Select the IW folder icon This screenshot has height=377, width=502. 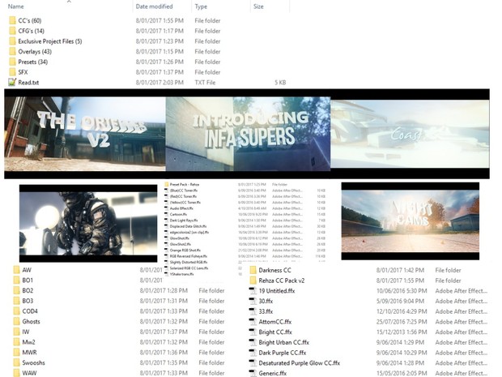pyautogui.click(x=16, y=332)
